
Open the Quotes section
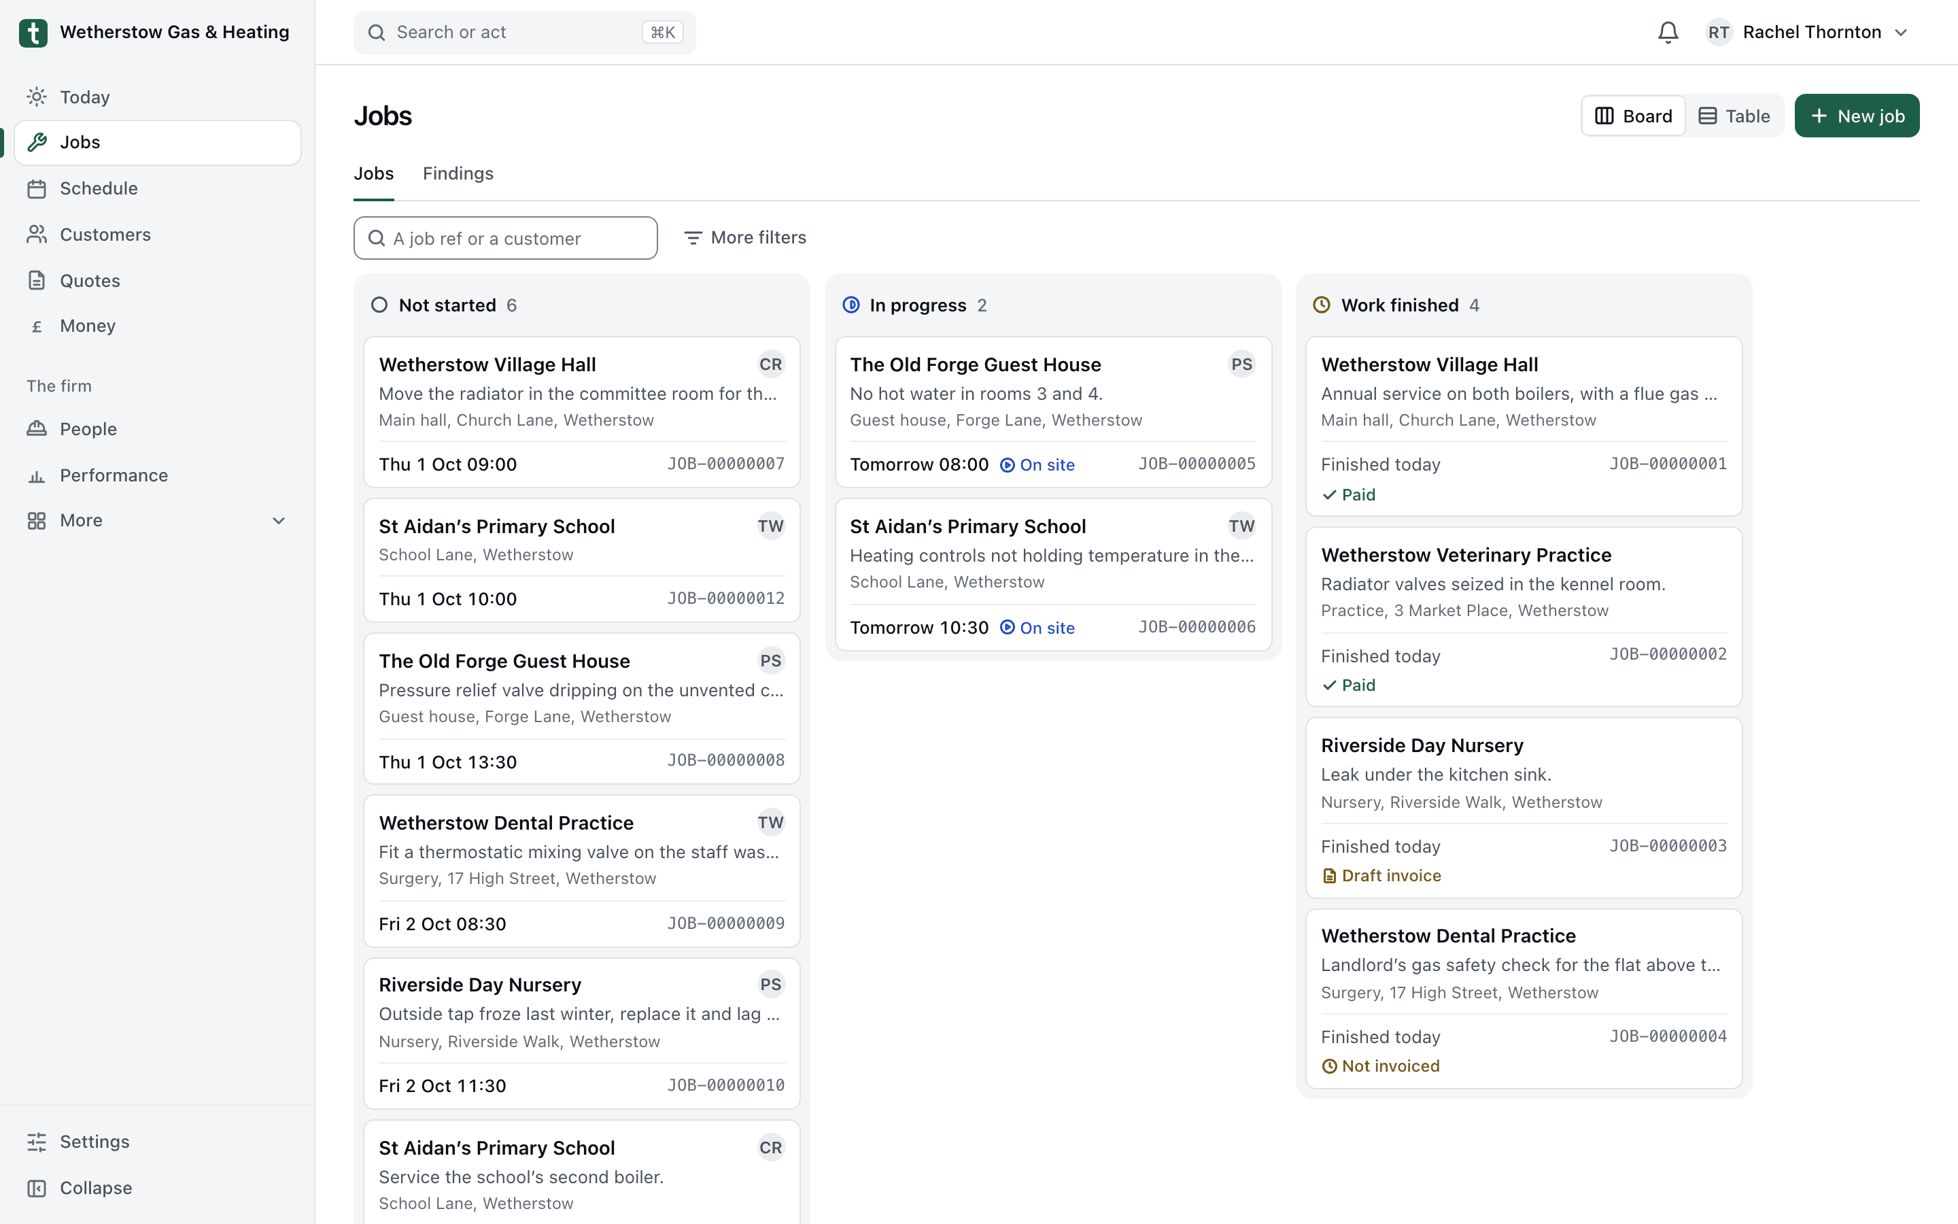tap(158, 281)
